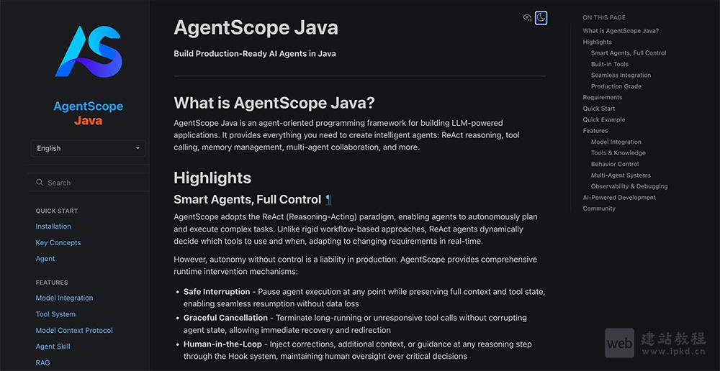Click the AgentScope Java main page title
The width and height of the screenshot is (720, 371).
[x=256, y=27]
